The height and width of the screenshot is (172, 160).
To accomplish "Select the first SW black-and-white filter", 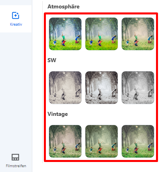I will click(x=65, y=87).
